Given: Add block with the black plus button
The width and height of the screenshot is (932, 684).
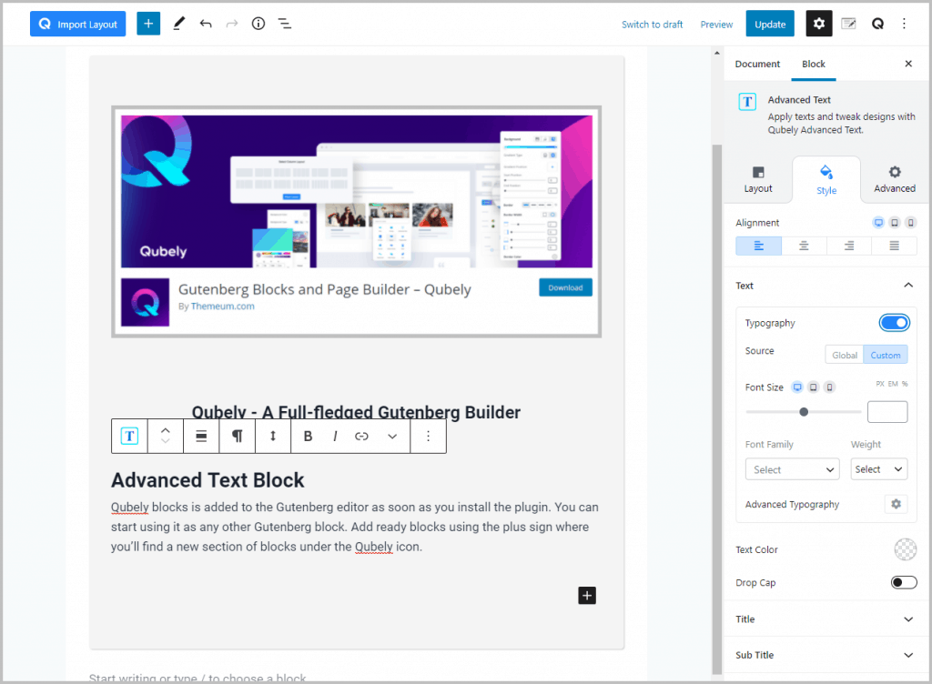Looking at the screenshot, I should pyautogui.click(x=587, y=595).
